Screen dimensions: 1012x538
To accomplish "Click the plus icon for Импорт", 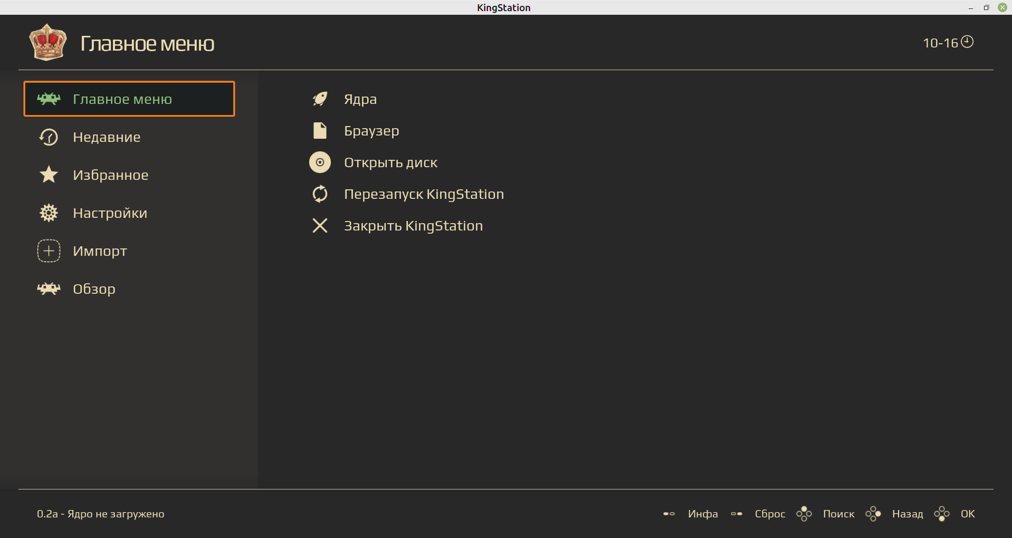I will tap(49, 251).
